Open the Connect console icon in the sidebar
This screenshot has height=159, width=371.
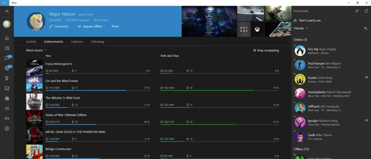[7, 118]
